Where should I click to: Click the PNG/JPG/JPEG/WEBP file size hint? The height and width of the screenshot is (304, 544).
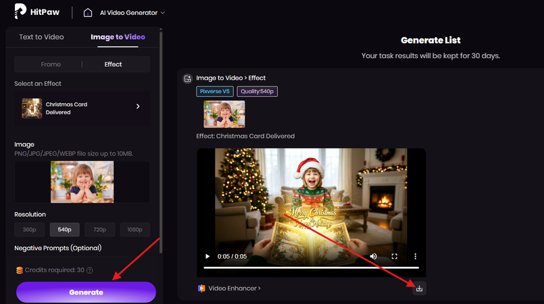point(74,153)
